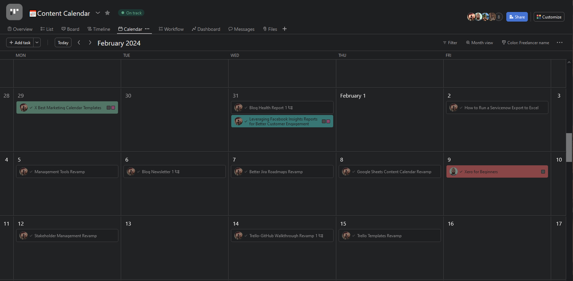Screen dimensions: 573x281
Task: Mark Google Sheets Content Calendar Revamp complete
Action: pos(354,171)
